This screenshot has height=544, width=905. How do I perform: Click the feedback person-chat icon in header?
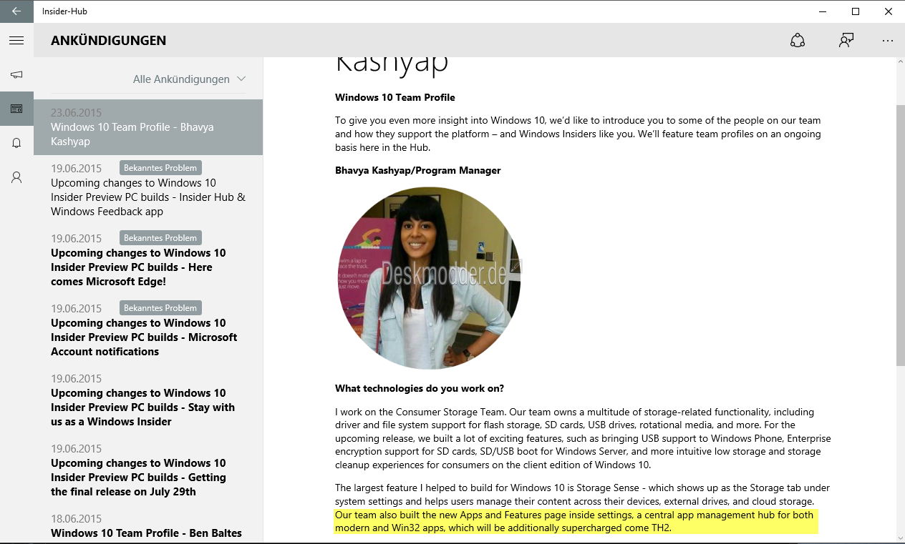(x=846, y=41)
